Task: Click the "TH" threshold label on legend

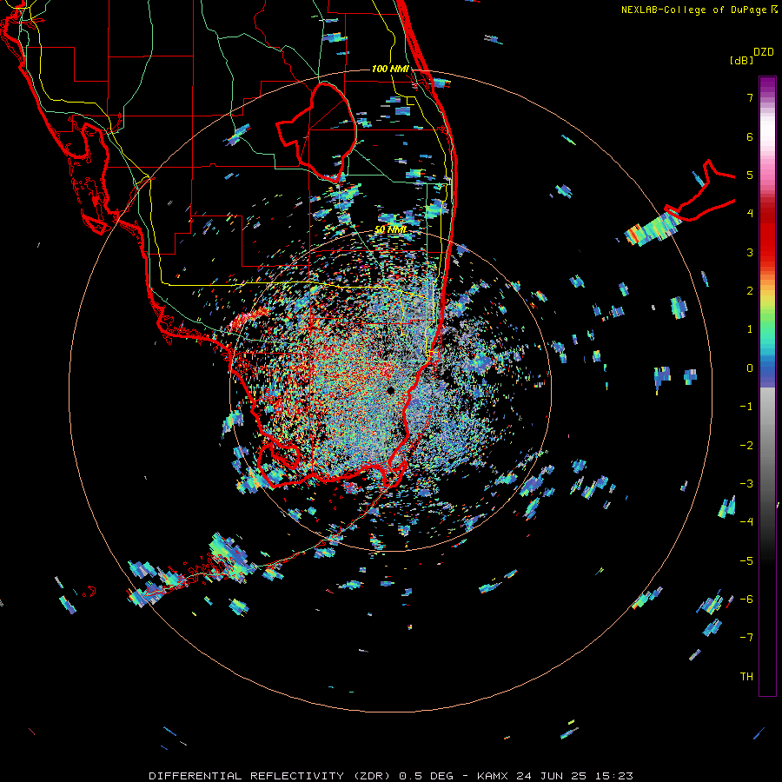Action: (746, 677)
